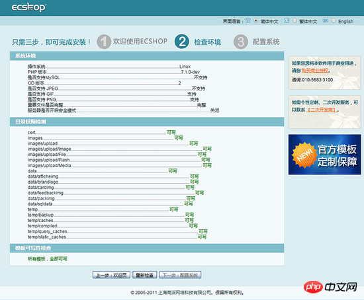Viewport: 364px width, 300px height.
Task: Click the cert directory entry
Action: (x=32, y=133)
